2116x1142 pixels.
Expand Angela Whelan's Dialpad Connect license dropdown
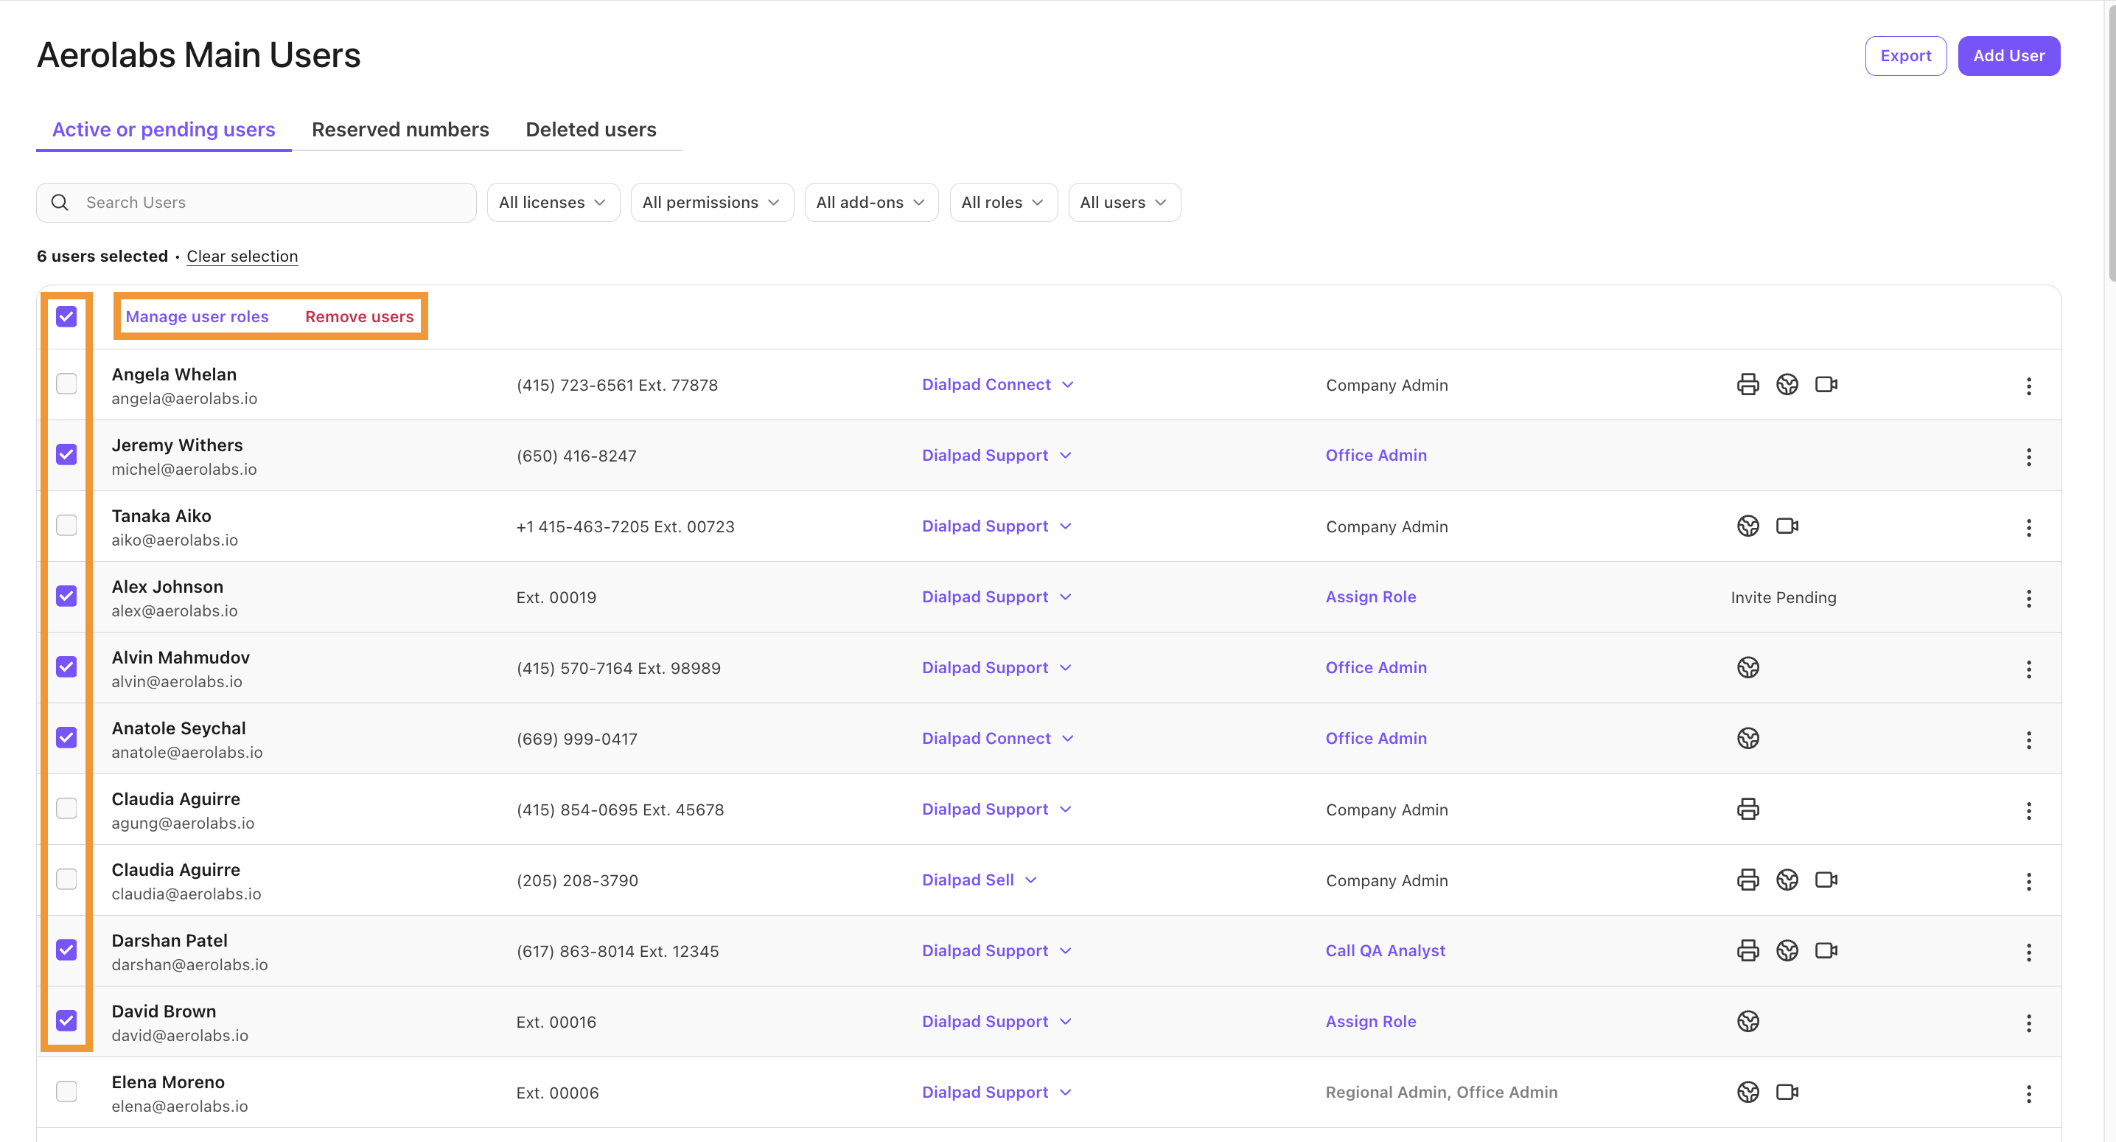pyautogui.click(x=997, y=385)
